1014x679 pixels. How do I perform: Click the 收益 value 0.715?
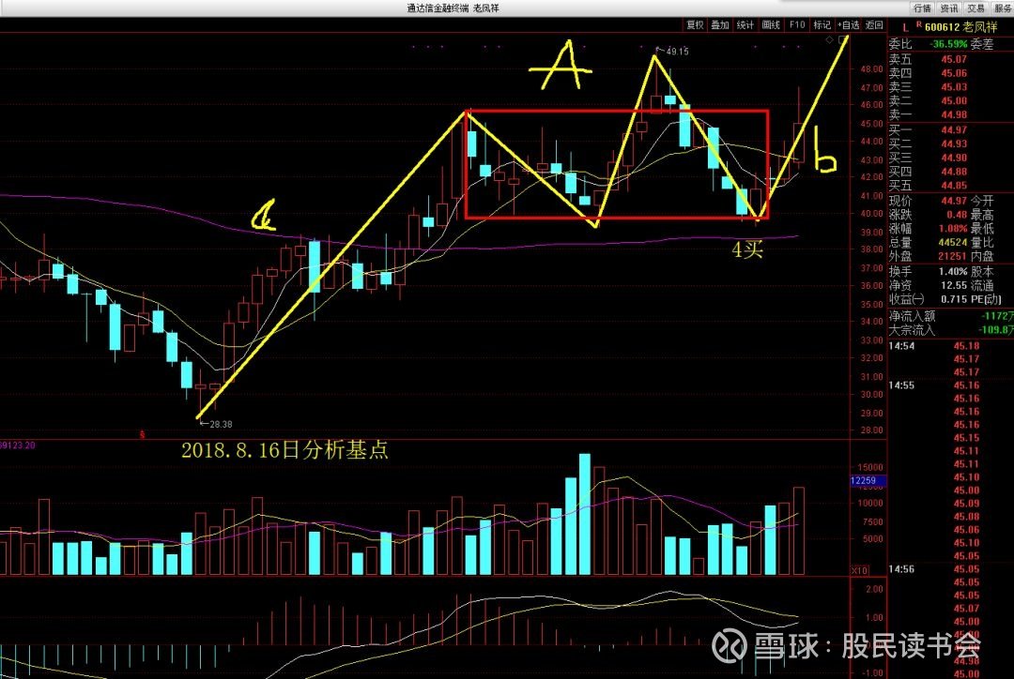tap(954, 299)
